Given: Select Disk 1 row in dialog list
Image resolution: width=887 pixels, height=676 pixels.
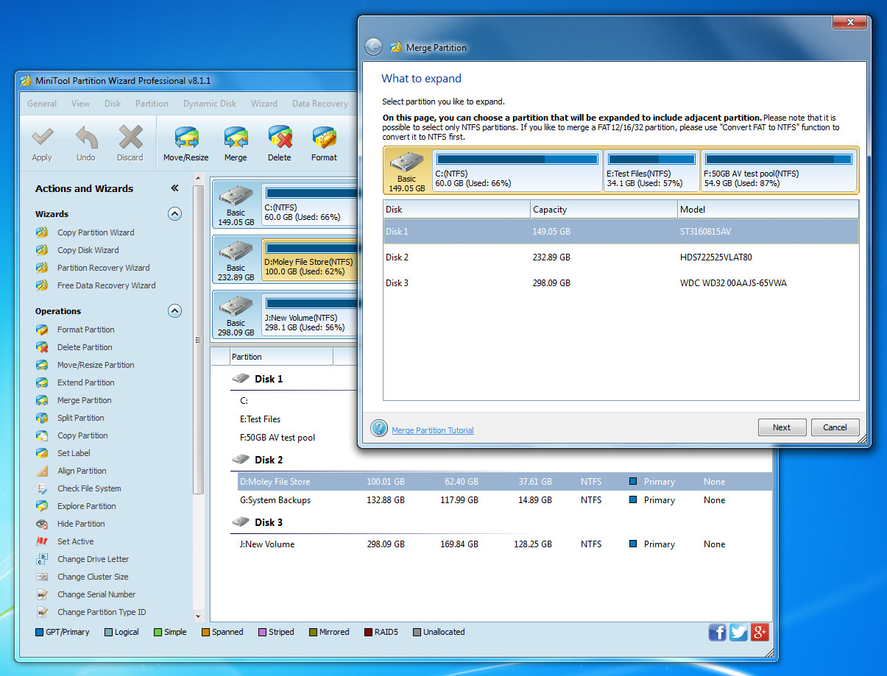Looking at the screenshot, I should pyautogui.click(x=621, y=232).
